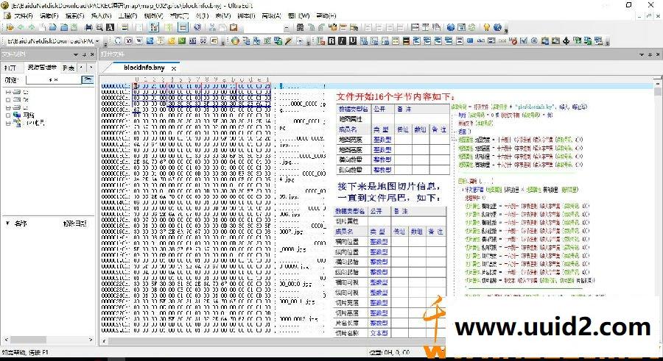Click the anchor icon in HTML toolbar
Viewport: 663px width, 361px height.
[x=566, y=41]
